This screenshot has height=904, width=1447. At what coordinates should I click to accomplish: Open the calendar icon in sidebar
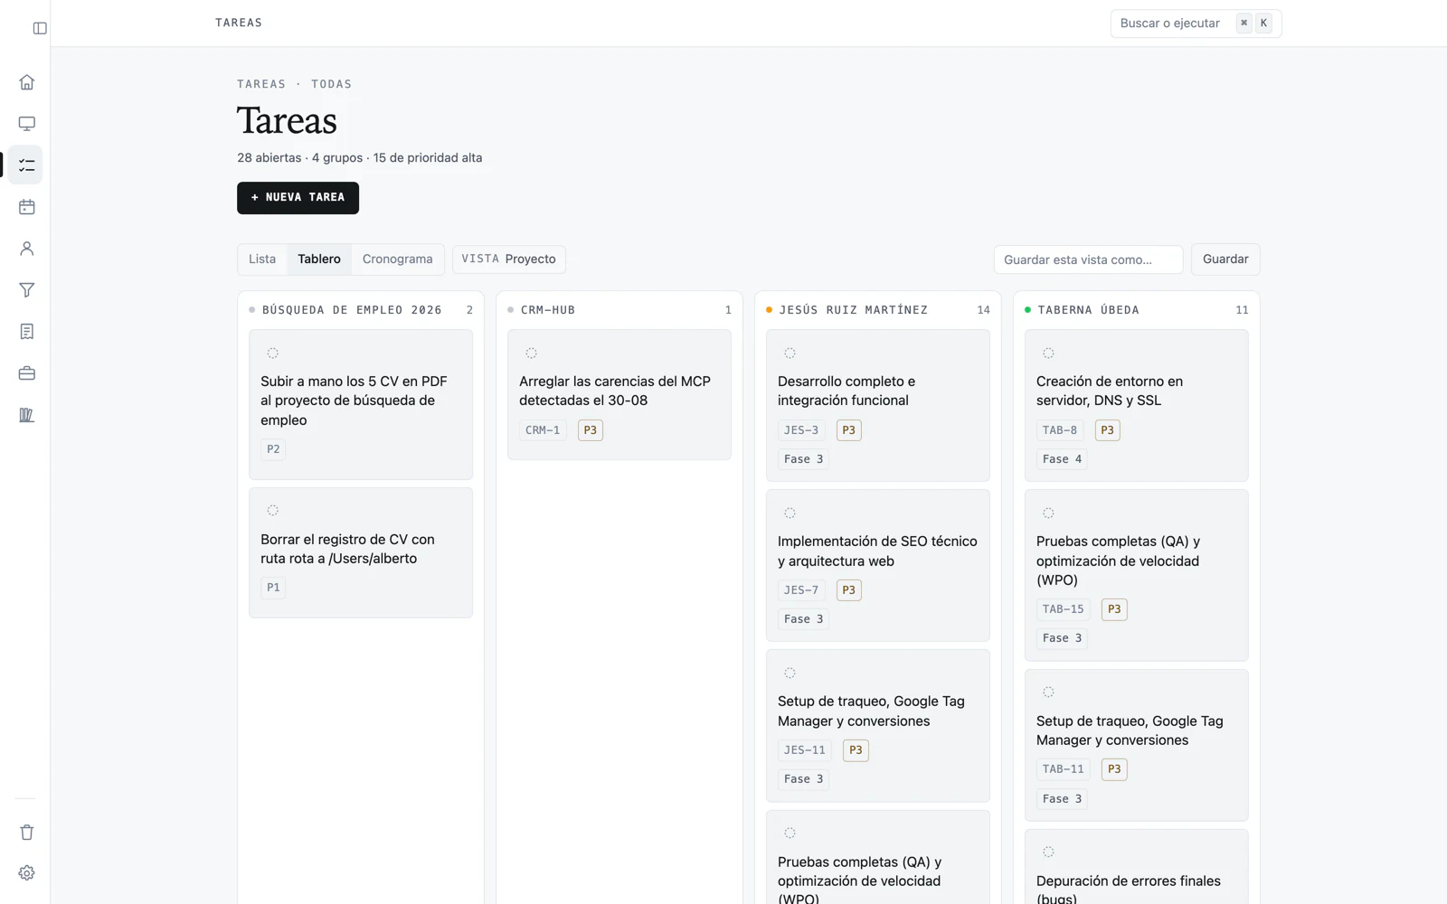click(27, 207)
